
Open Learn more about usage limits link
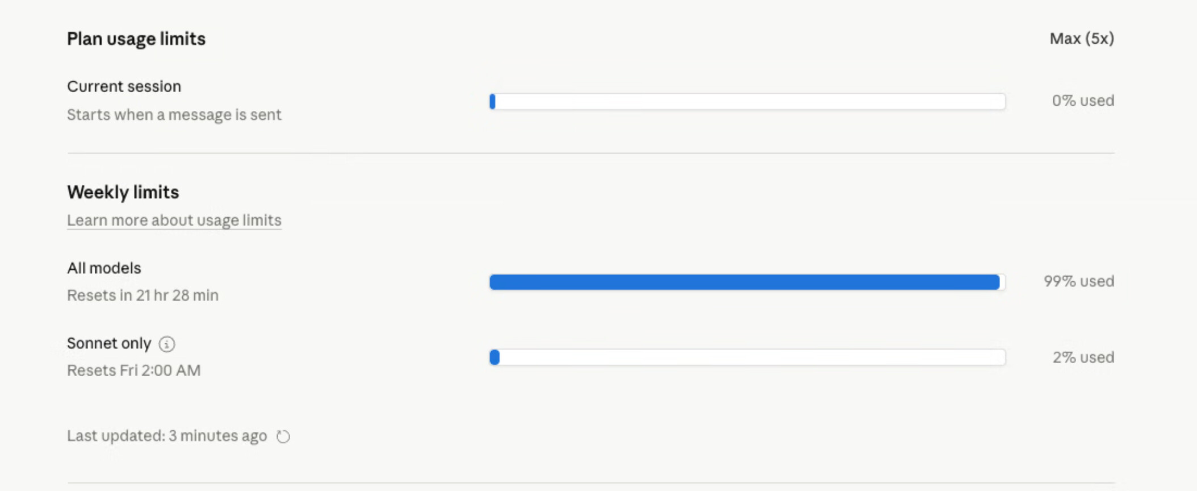(174, 220)
